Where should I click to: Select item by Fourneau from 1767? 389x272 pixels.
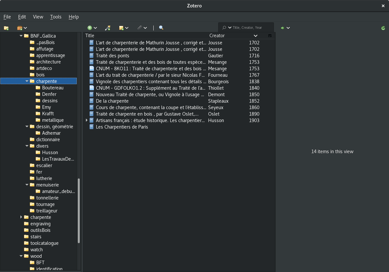tap(179, 75)
